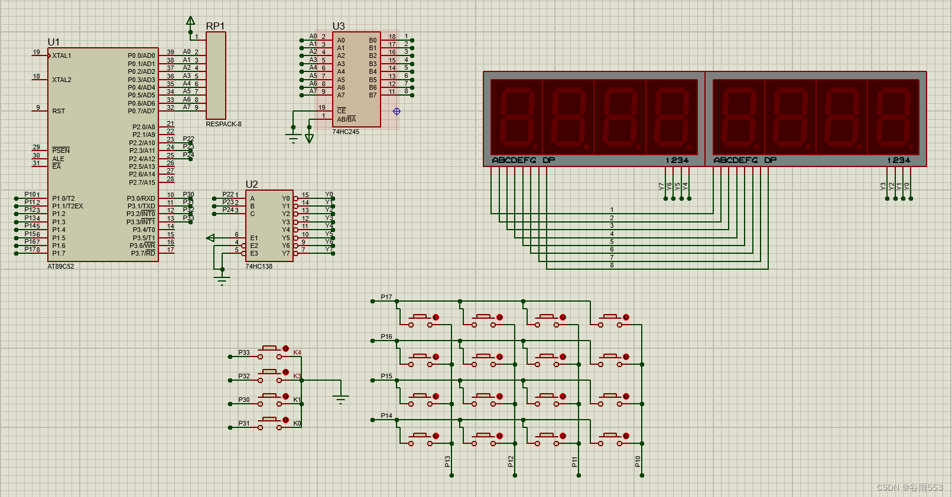Screen dimensions: 952x497
Task: Click the "74HC245" part name label
Action: tap(346, 132)
